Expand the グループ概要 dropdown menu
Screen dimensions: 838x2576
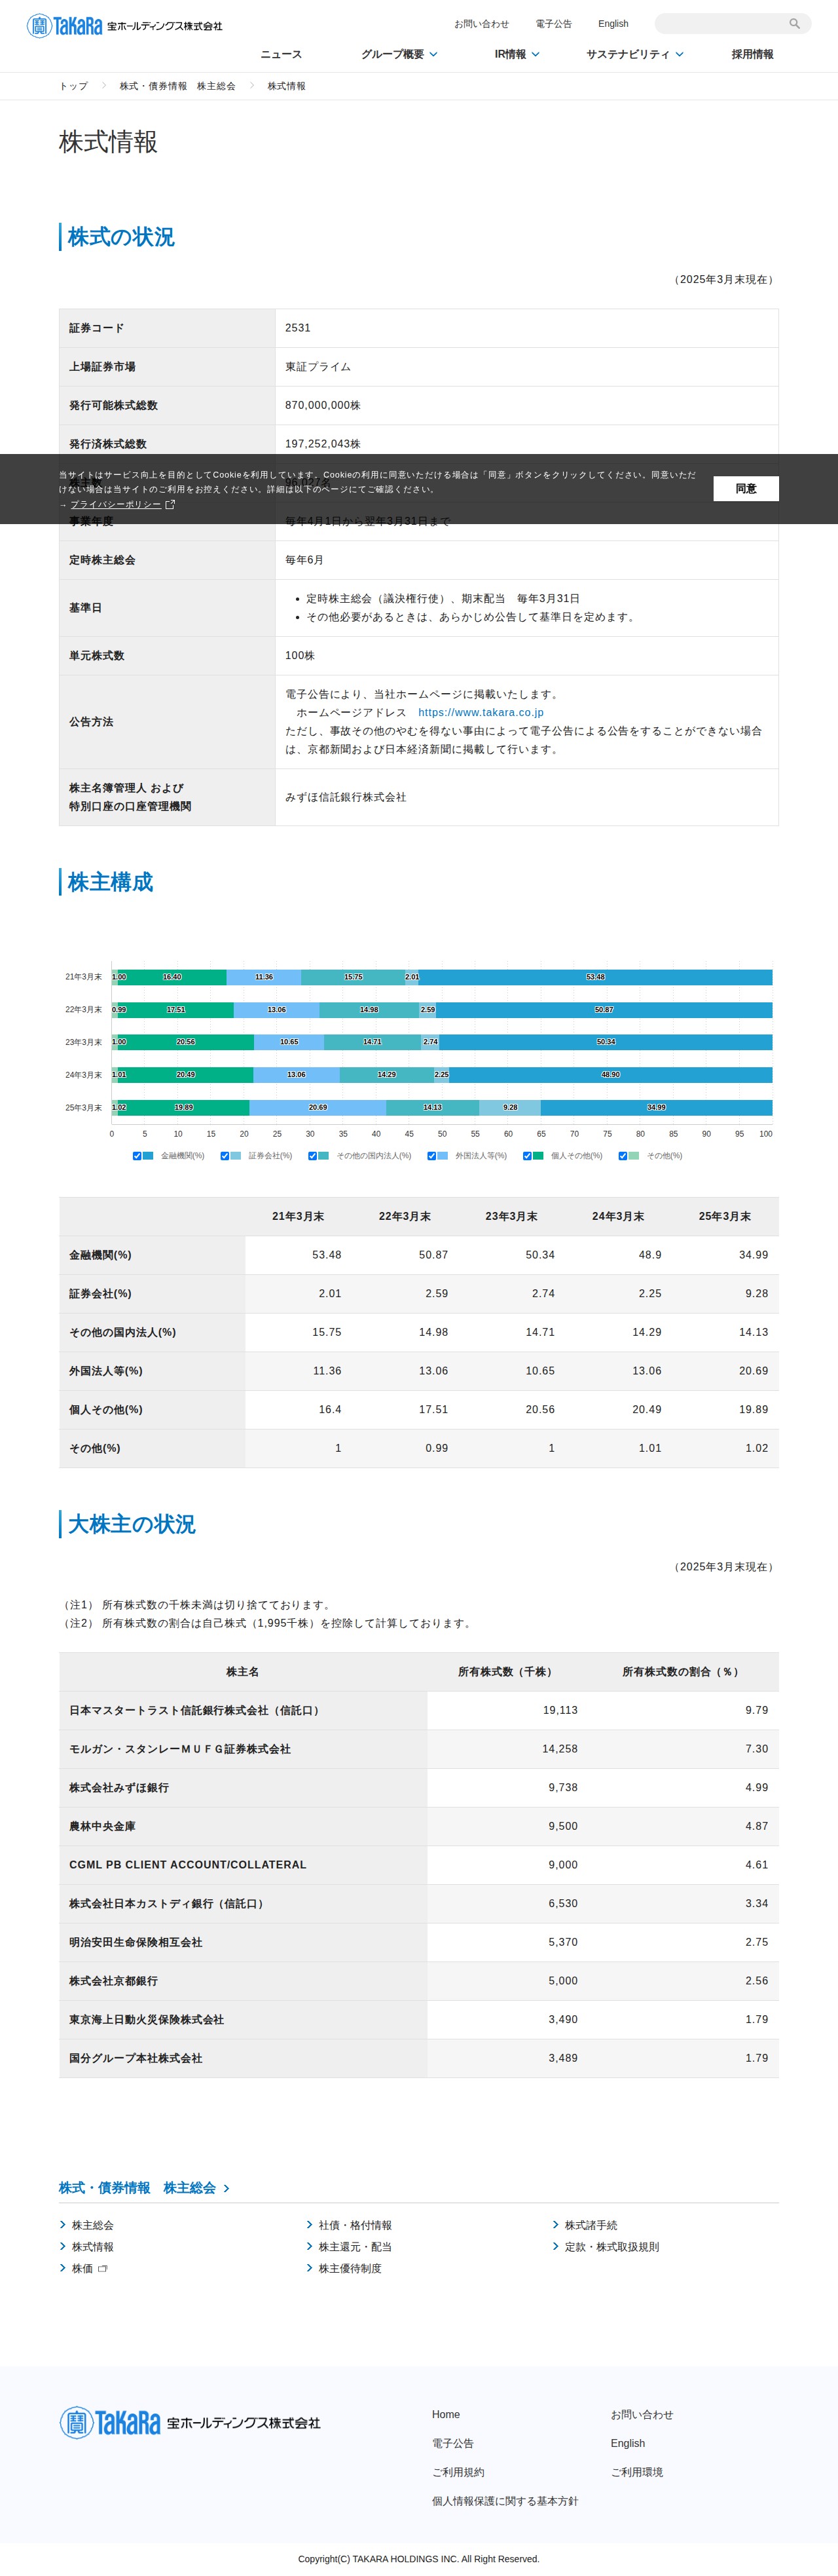coord(399,54)
